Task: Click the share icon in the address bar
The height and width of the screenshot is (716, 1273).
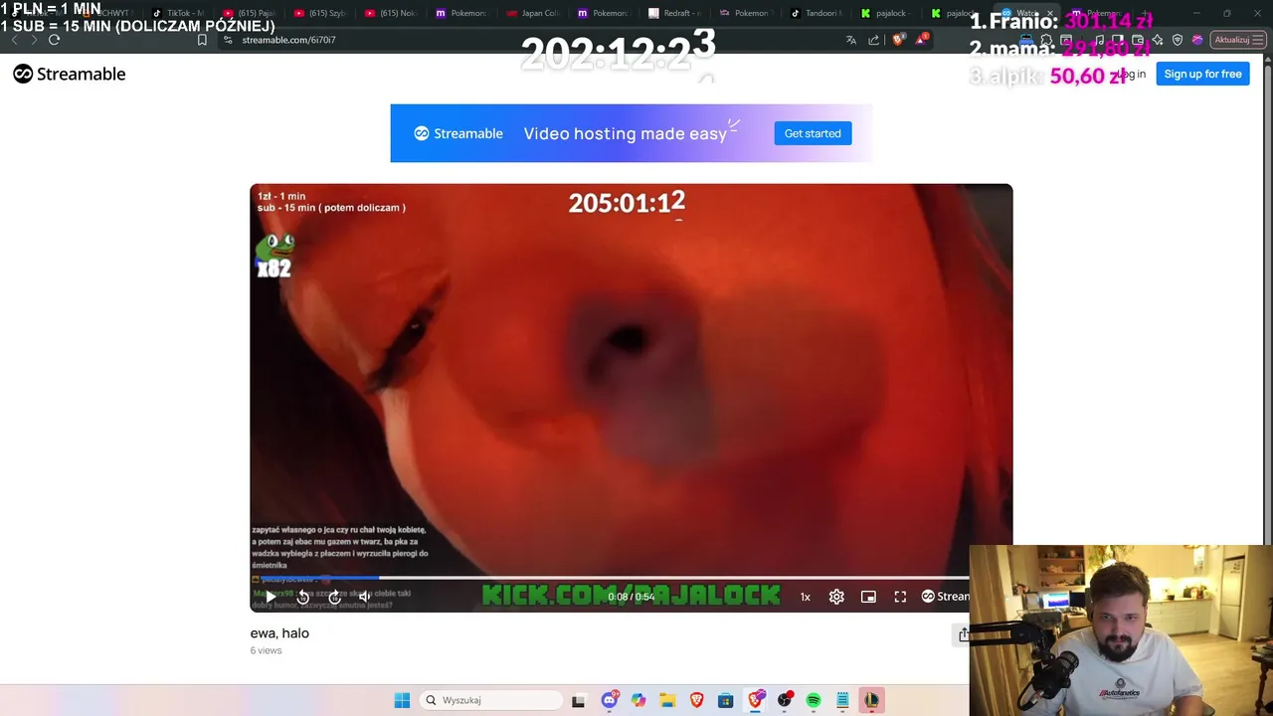Action: [x=874, y=40]
